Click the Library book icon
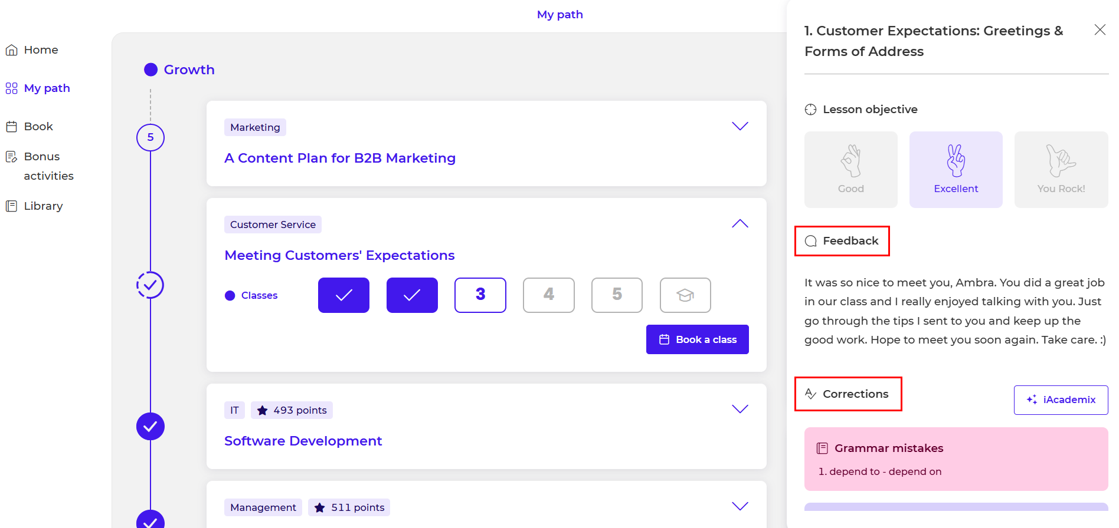This screenshot has width=1119, height=528. point(11,206)
